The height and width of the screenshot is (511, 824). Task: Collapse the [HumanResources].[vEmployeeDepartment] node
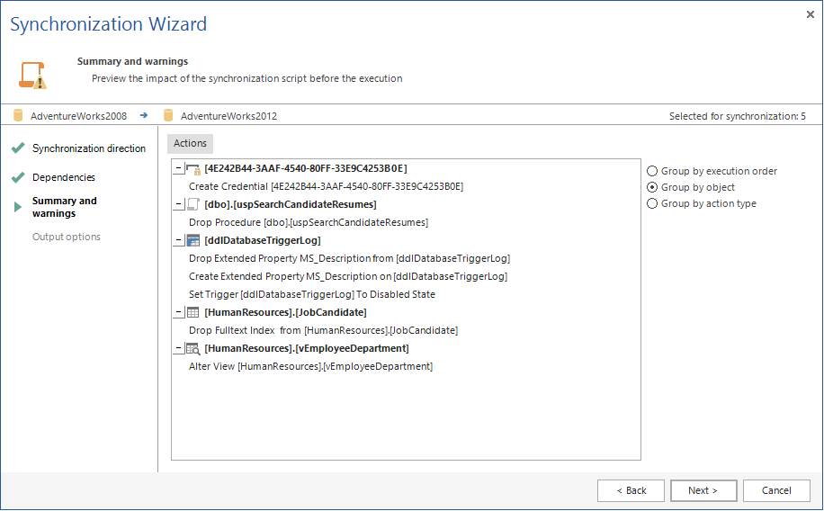coord(179,348)
